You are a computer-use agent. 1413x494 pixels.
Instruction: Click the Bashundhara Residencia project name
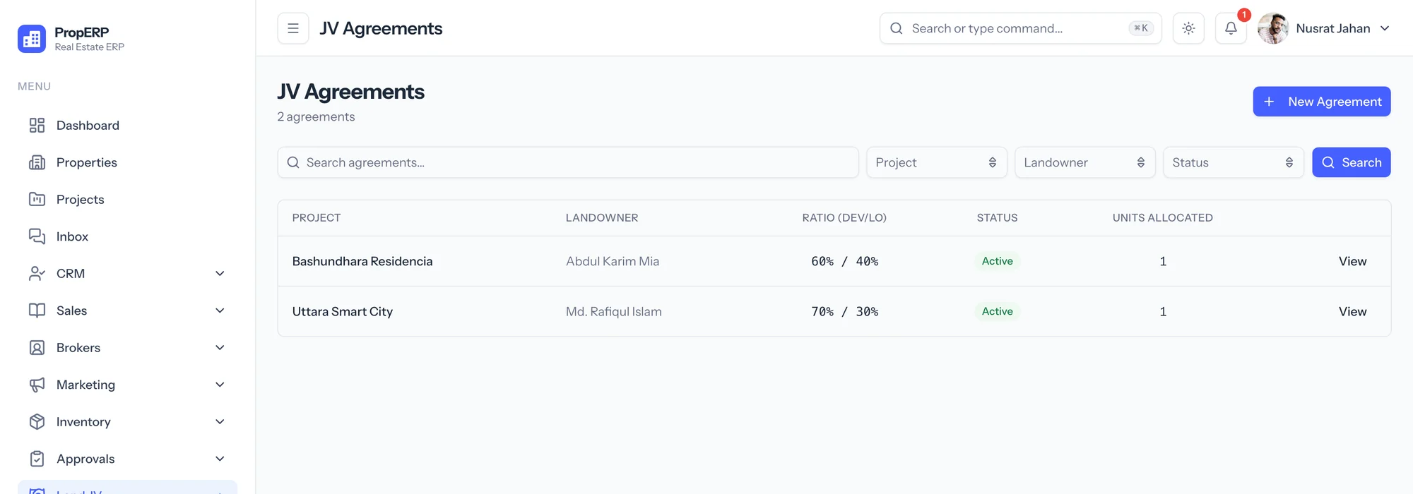(x=362, y=261)
